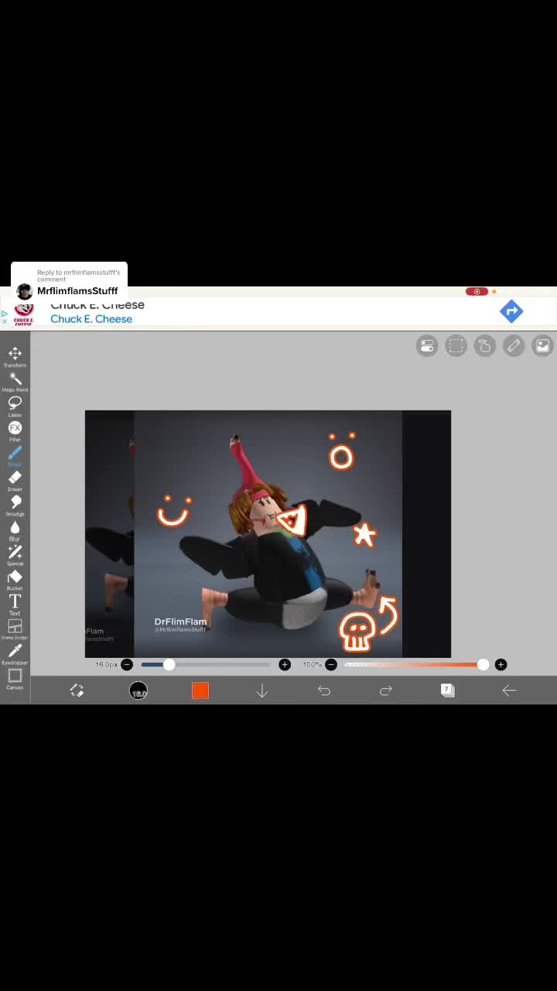Image resolution: width=557 pixels, height=991 pixels.
Task: Select the Bucket fill tool
Action: coord(15,580)
